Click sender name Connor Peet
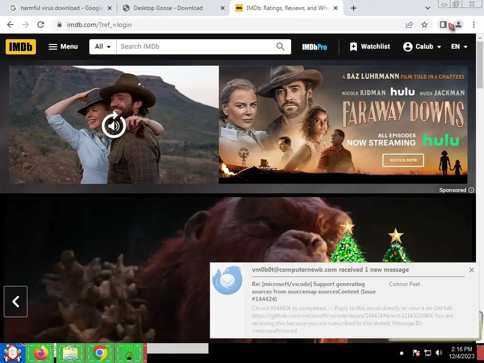Image resolution: width=484 pixels, height=363 pixels. click(405, 284)
